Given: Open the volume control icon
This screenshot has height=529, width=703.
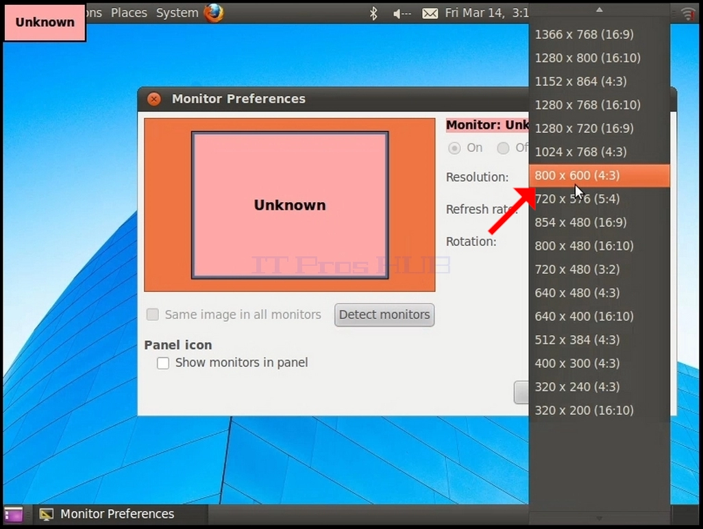Looking at the screenshot, I should (402, 14).
